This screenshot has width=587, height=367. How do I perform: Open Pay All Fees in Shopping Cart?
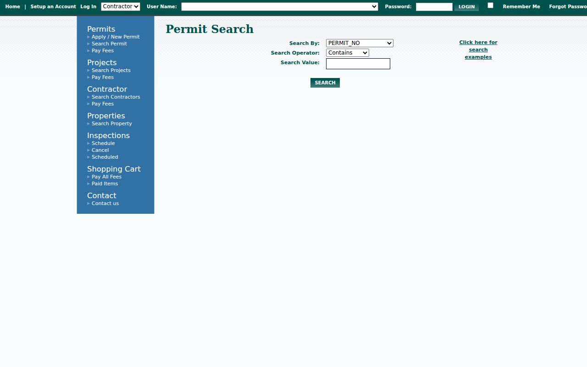tap(106, 177)
